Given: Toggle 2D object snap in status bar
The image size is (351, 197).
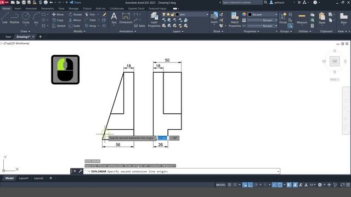Looking at the screenshot, I should [x=280, y=185].
